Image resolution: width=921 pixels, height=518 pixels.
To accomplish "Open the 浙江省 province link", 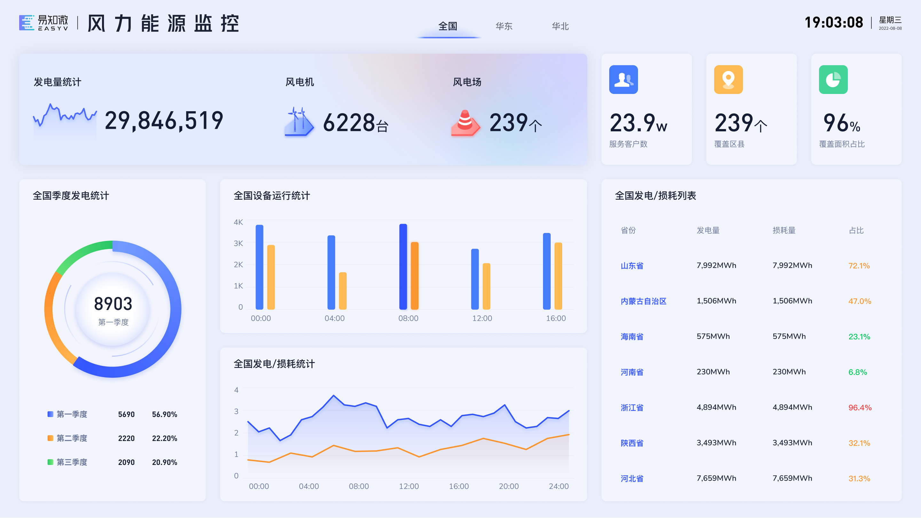I will 632,407.
